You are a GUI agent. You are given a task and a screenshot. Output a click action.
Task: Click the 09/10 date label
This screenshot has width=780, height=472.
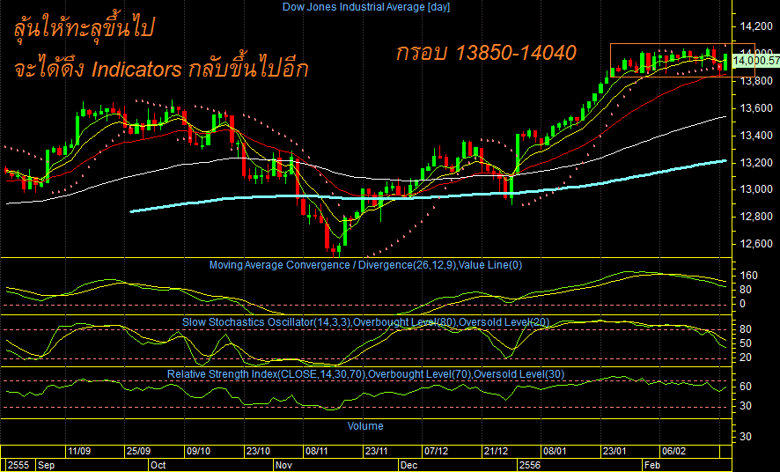click(x=198, y=451)
